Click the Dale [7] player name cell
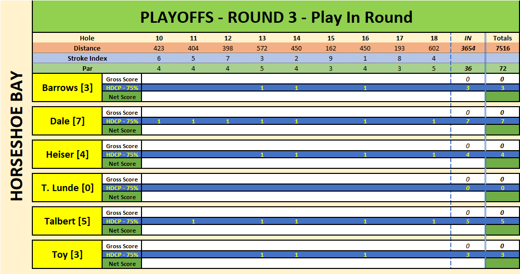Screen dimensions: 520x274 pyautogui.click(x=67, y=121)
